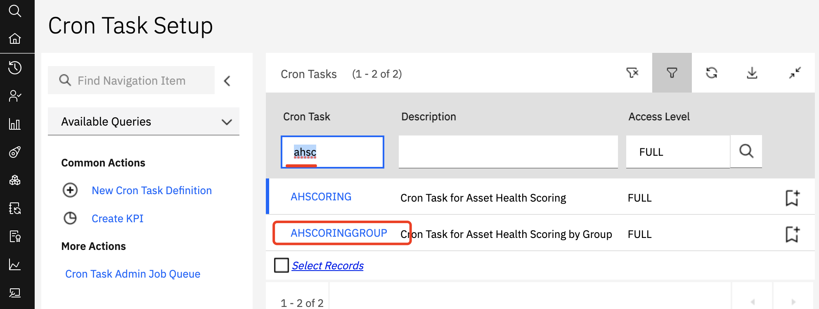The height and width of the screenshot is (309, 819).
Task: Click the Access Level search magnifier icon
Action: coord(746,151)
